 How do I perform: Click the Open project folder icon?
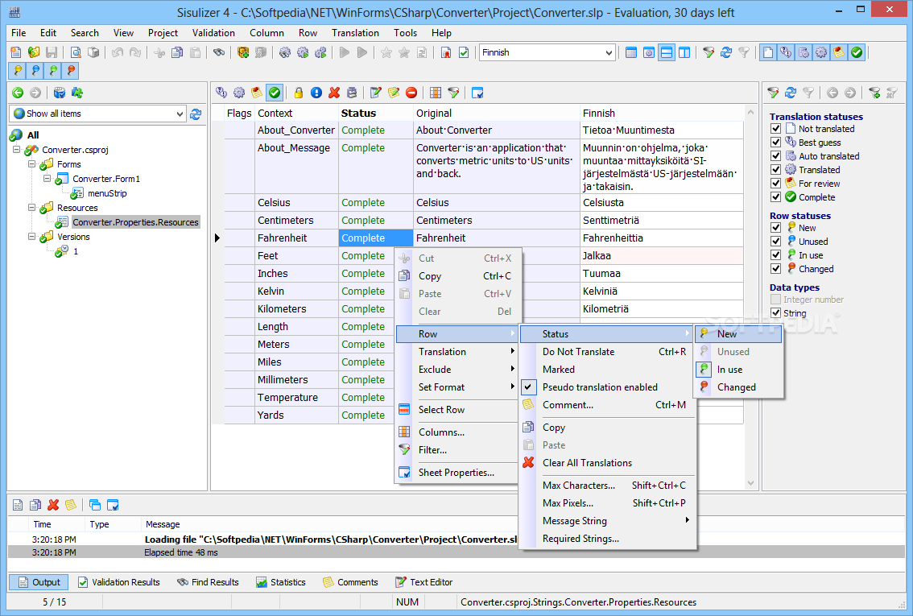point(34,52)
